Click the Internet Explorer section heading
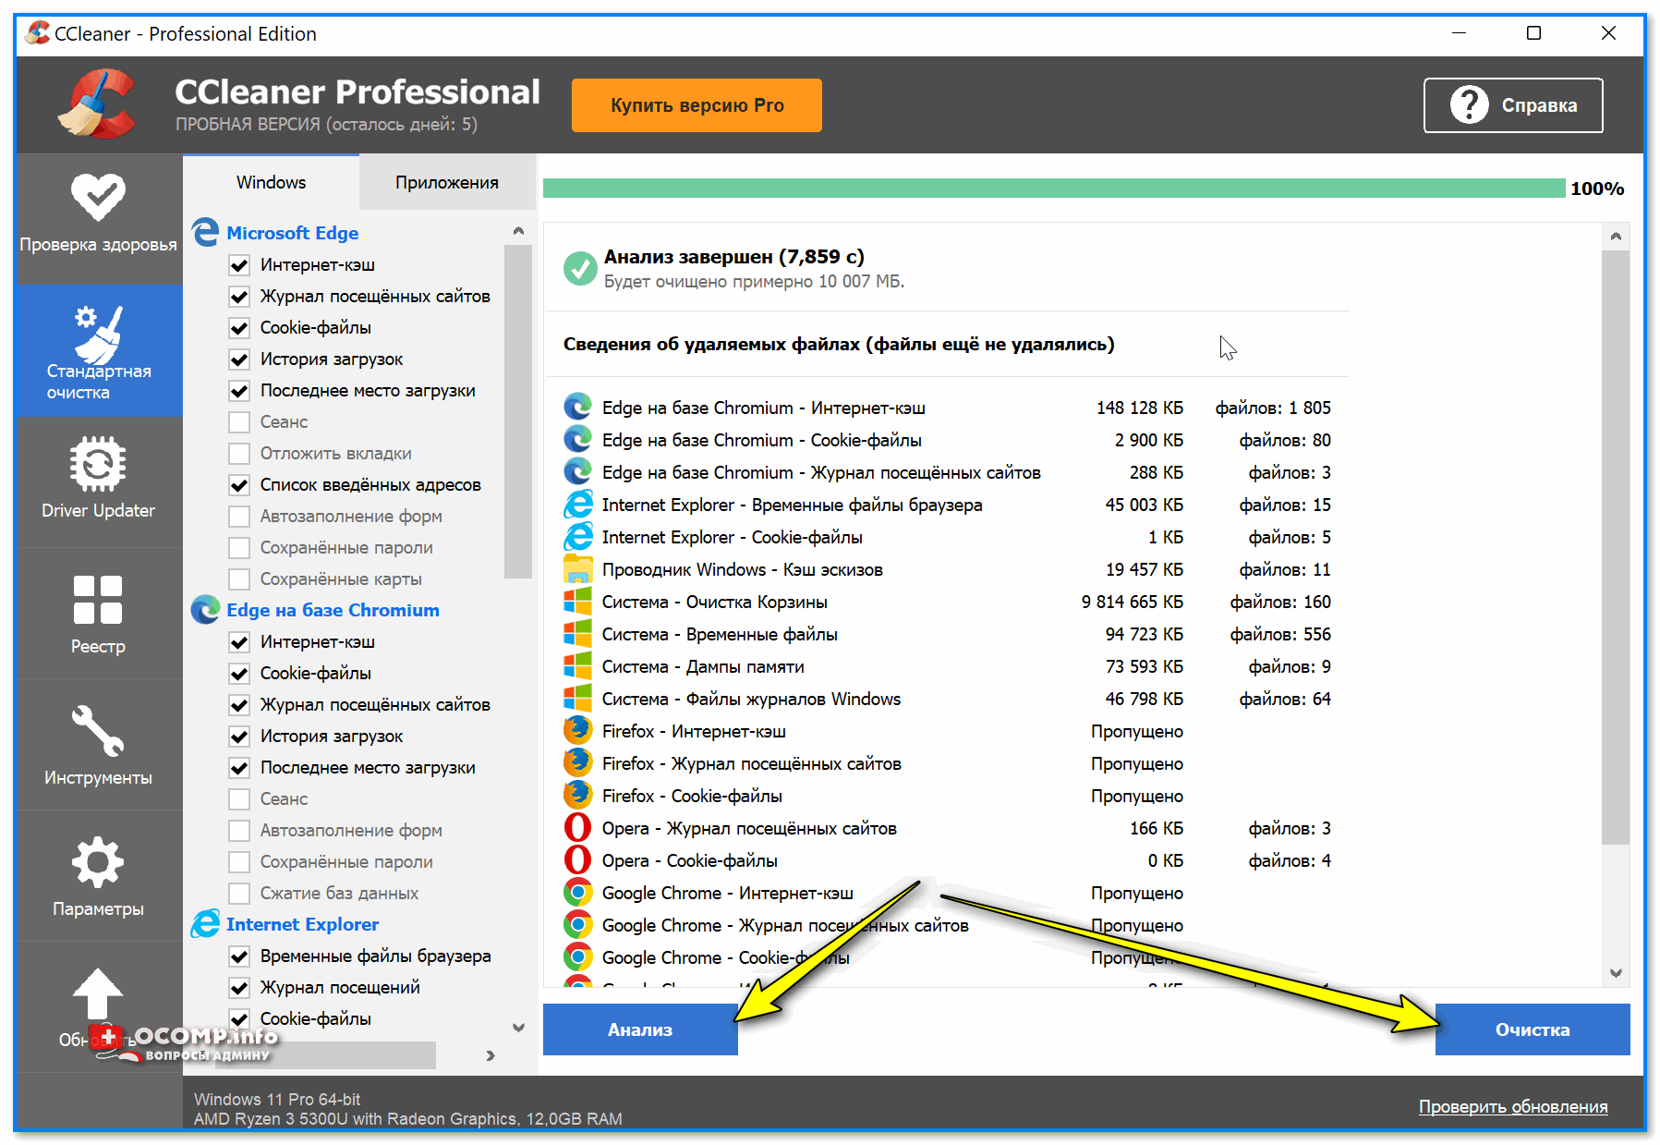Viewport: 1660px width, 1145px height. click(x=302, y=924)
